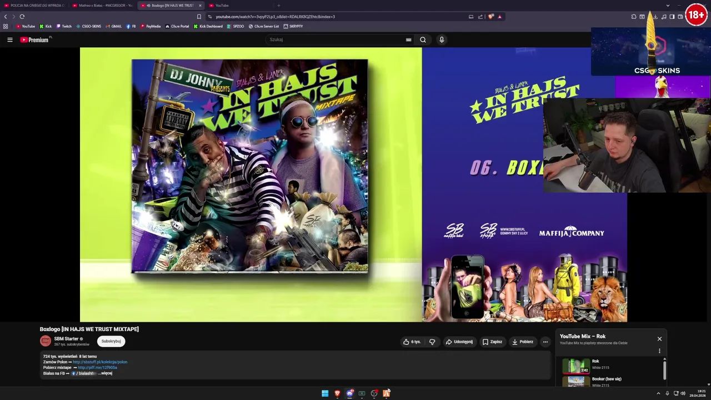Click the address bar URL

coord(275,17)
